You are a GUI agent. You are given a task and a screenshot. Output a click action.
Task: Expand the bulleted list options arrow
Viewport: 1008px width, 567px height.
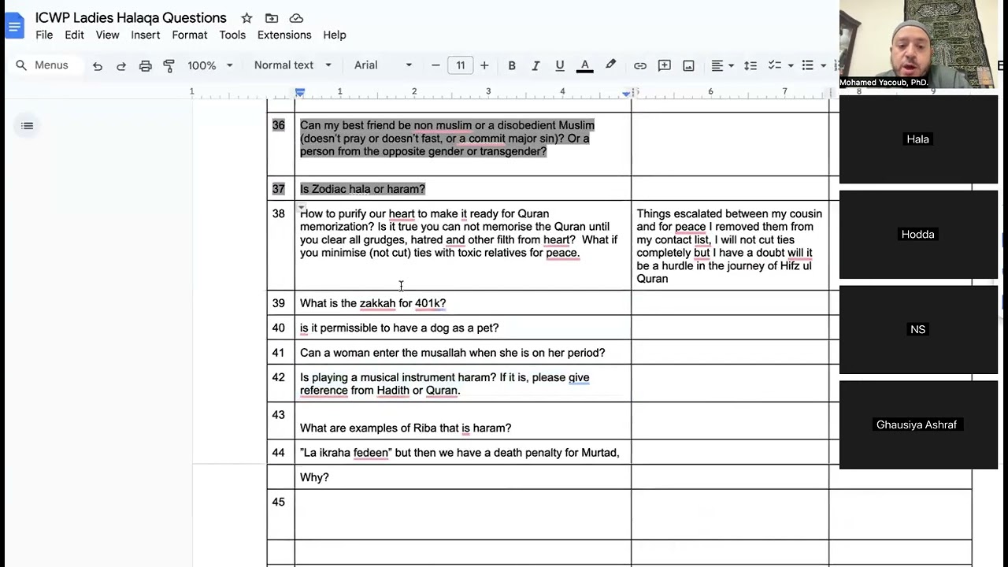point(823,65)
